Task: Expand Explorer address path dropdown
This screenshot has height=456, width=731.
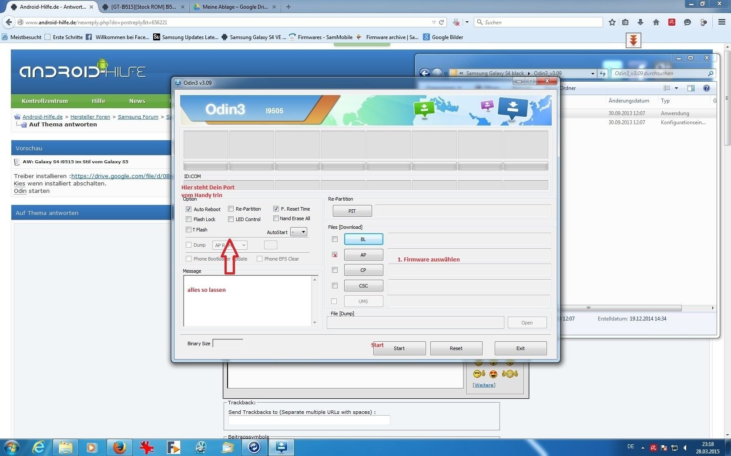Action: 593,73
